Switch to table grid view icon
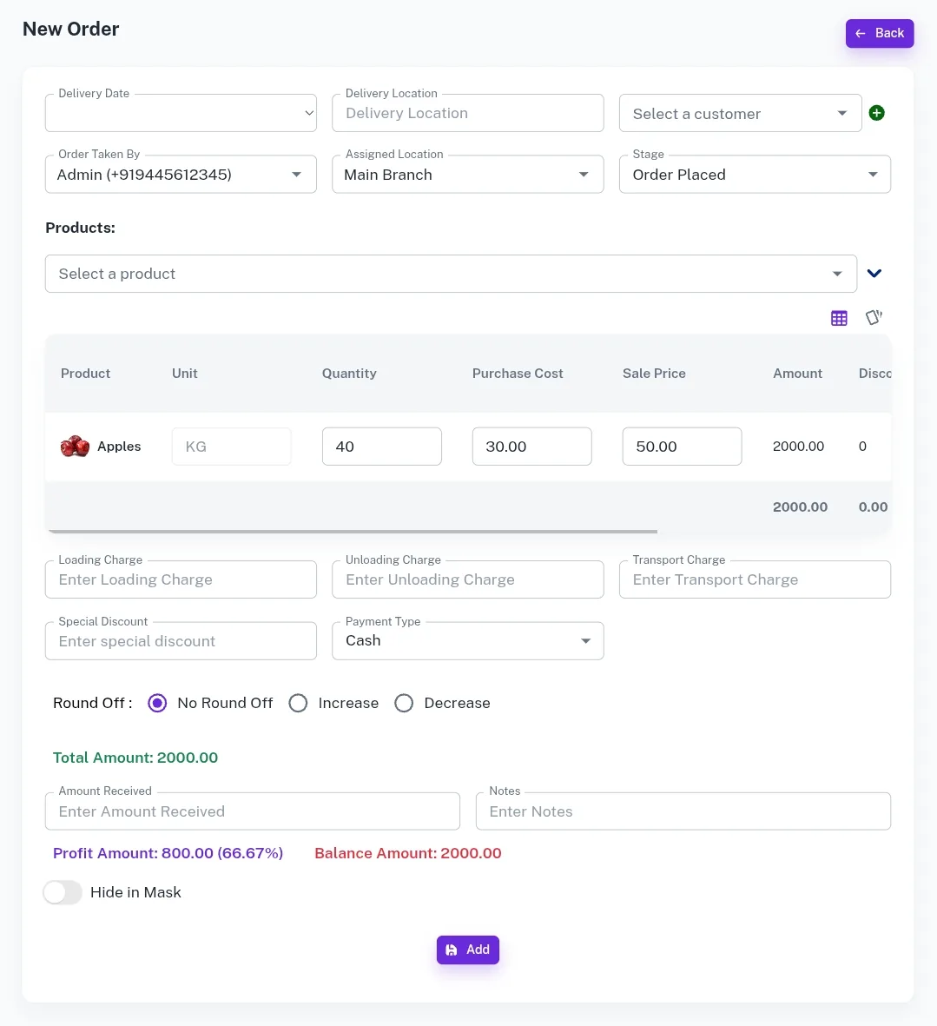The image size is (937, 1026). (839, 318)
